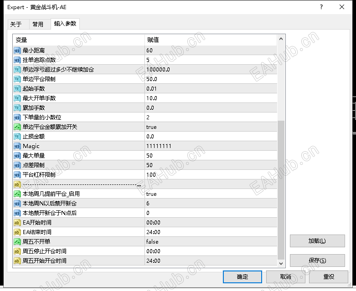This screenshot has width=356, height=291.
Task: Click the string icon beside EA结束时间
Action: coord(17,232)
